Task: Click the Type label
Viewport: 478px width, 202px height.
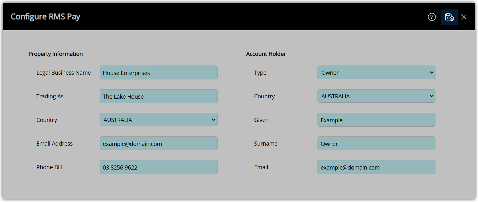Action: click(260, 72)
